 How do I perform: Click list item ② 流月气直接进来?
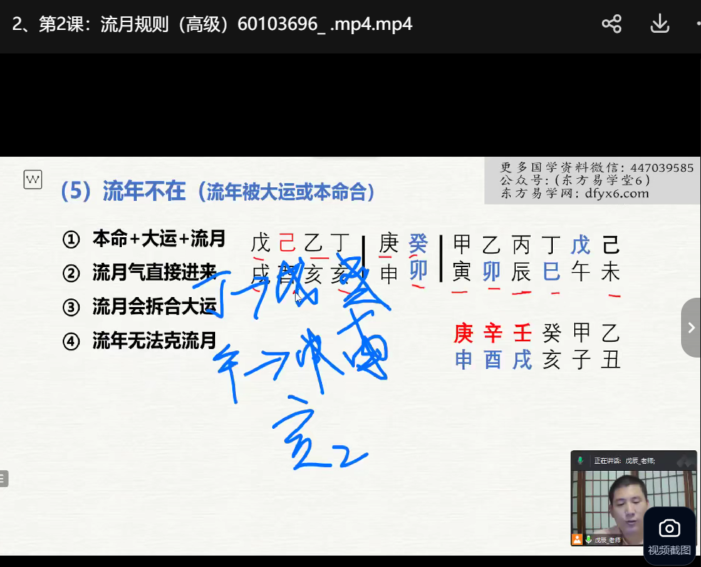[x=144, y=273]
